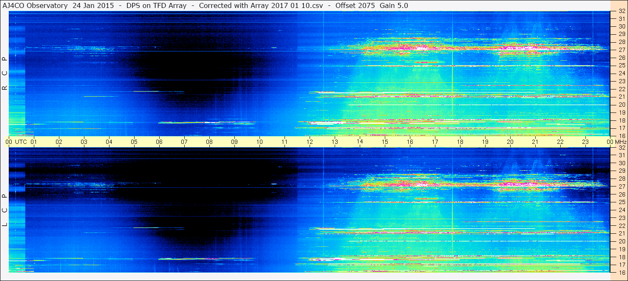Viewport: 628px width, 281px height.
Task: Click the 18 MHz tick of RCP panel
Action: [x=621, y=120]
